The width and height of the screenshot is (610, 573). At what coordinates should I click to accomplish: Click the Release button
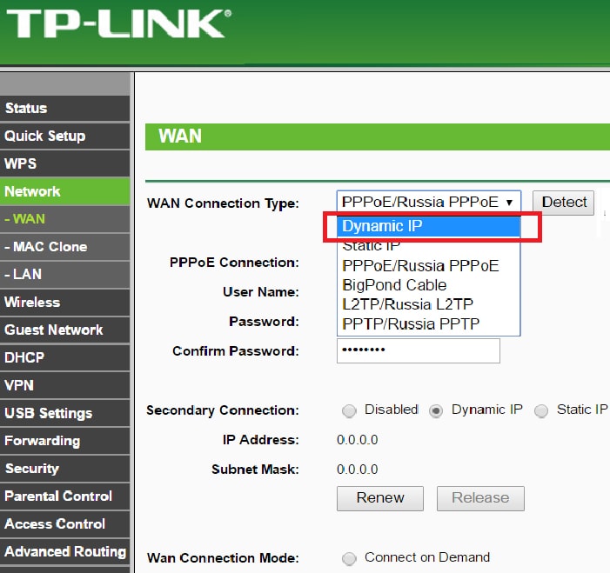tap(480, 498)
